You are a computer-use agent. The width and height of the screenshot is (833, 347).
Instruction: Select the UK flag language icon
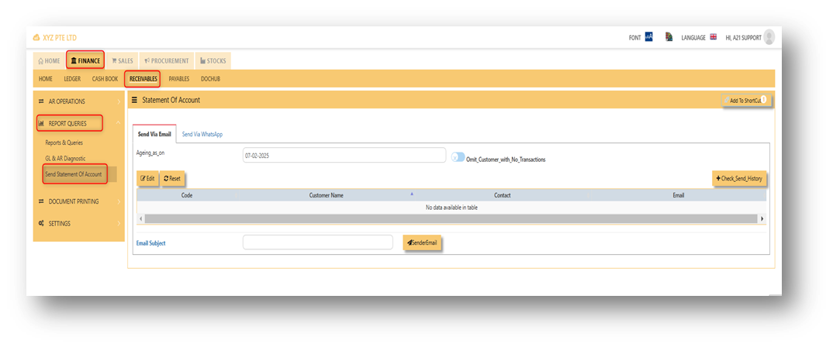coord(713,37)
